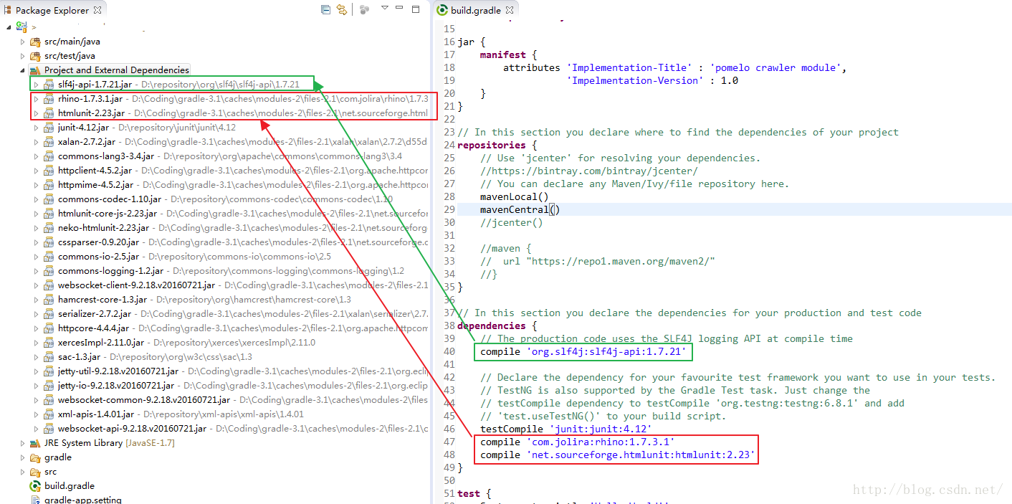Close the build.gradle editor tab

pos(510,10)
